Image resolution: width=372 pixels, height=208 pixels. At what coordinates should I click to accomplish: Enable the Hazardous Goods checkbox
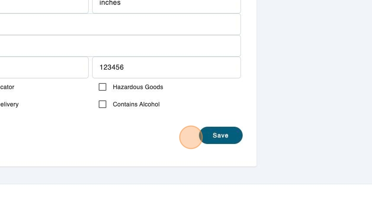(103, 87)
